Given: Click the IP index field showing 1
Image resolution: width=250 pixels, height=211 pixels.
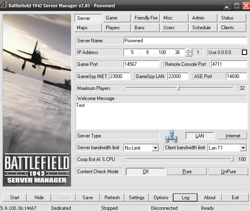Looking at the screenshot, I should click(x=198, y=52).
